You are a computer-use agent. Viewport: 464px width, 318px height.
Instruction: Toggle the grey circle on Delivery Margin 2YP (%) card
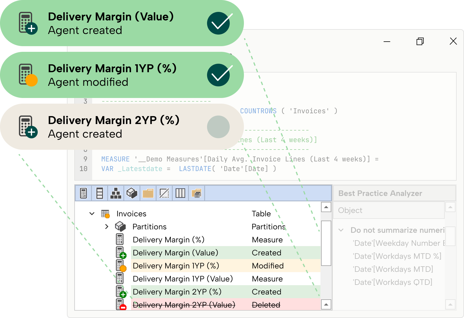pos(218,127)
